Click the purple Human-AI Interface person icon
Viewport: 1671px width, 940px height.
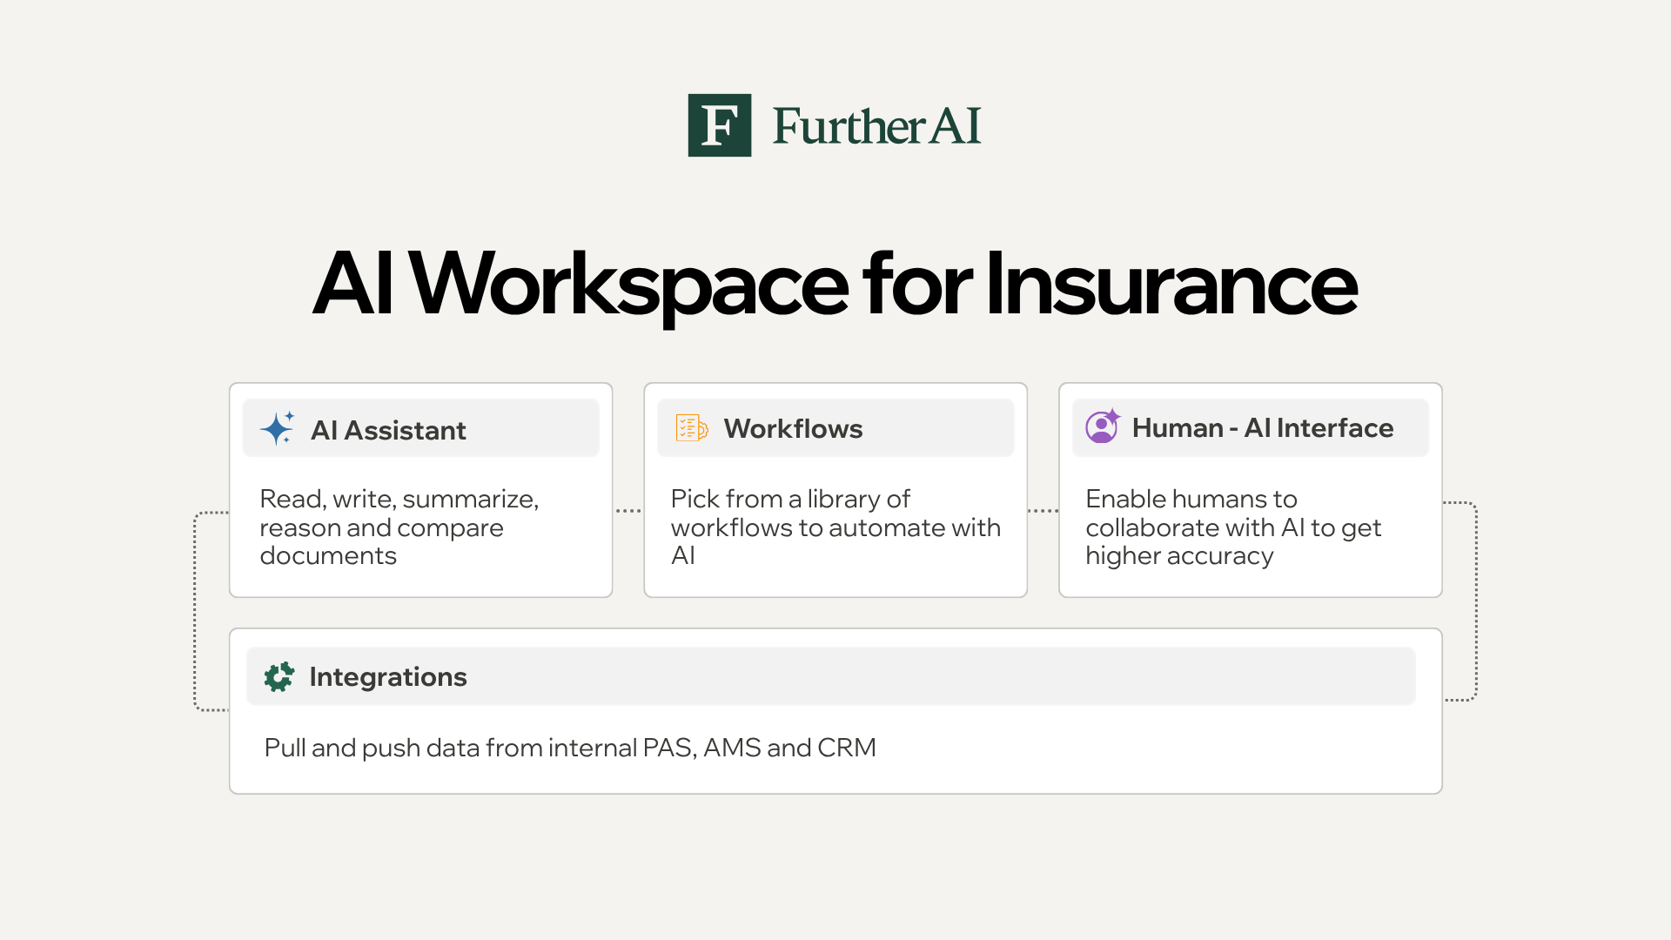pyautogui.click(x=1103, y=426)
